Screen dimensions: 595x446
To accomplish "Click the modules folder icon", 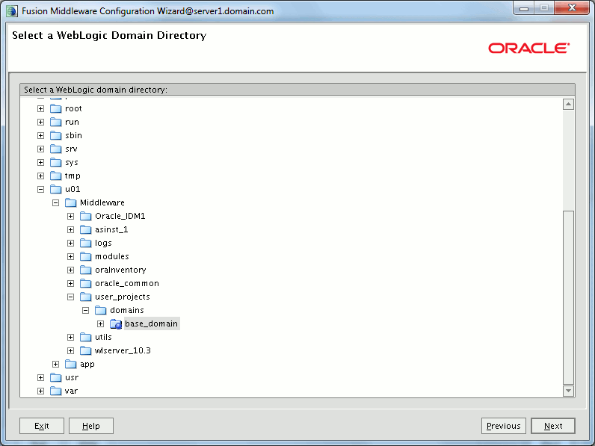I will (86, 257).
